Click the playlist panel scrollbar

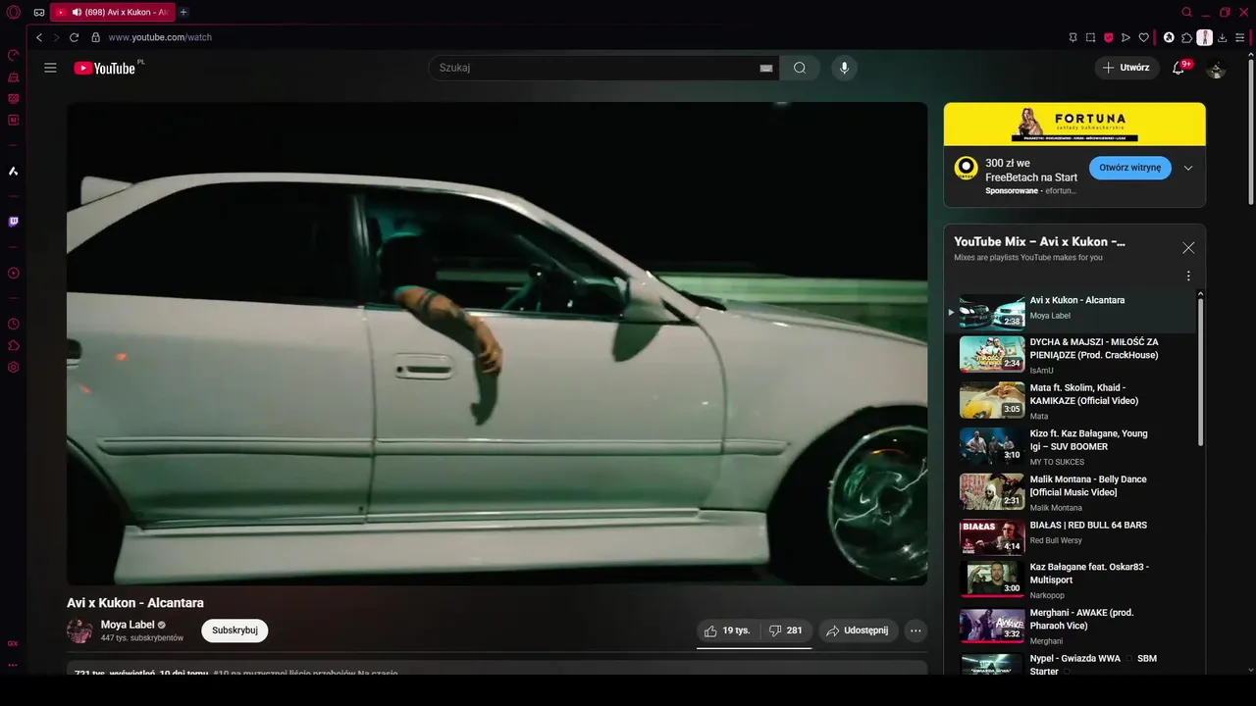point(1200,373)
